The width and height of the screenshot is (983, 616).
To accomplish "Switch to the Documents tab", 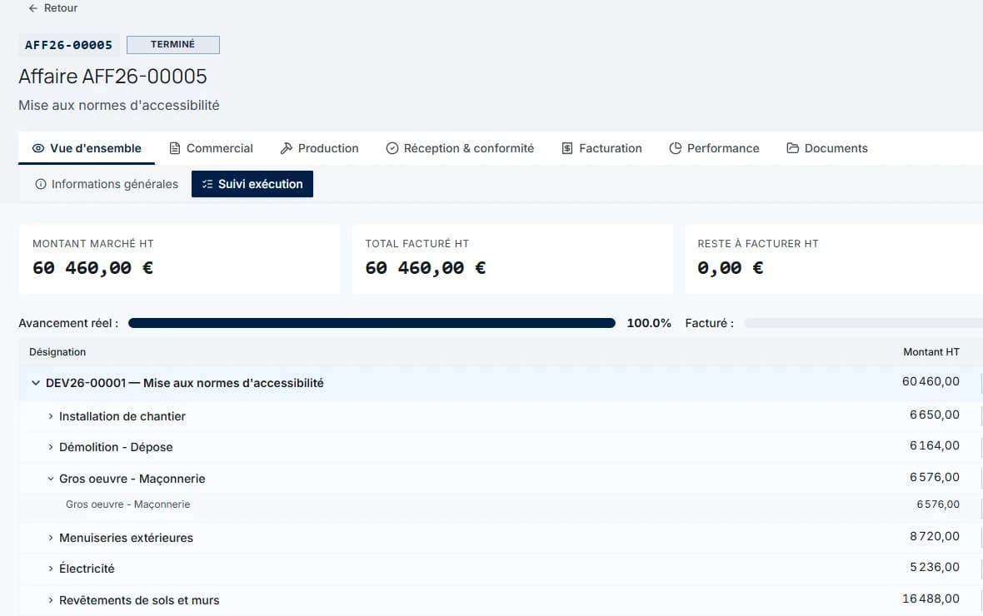I will [827, 148].
